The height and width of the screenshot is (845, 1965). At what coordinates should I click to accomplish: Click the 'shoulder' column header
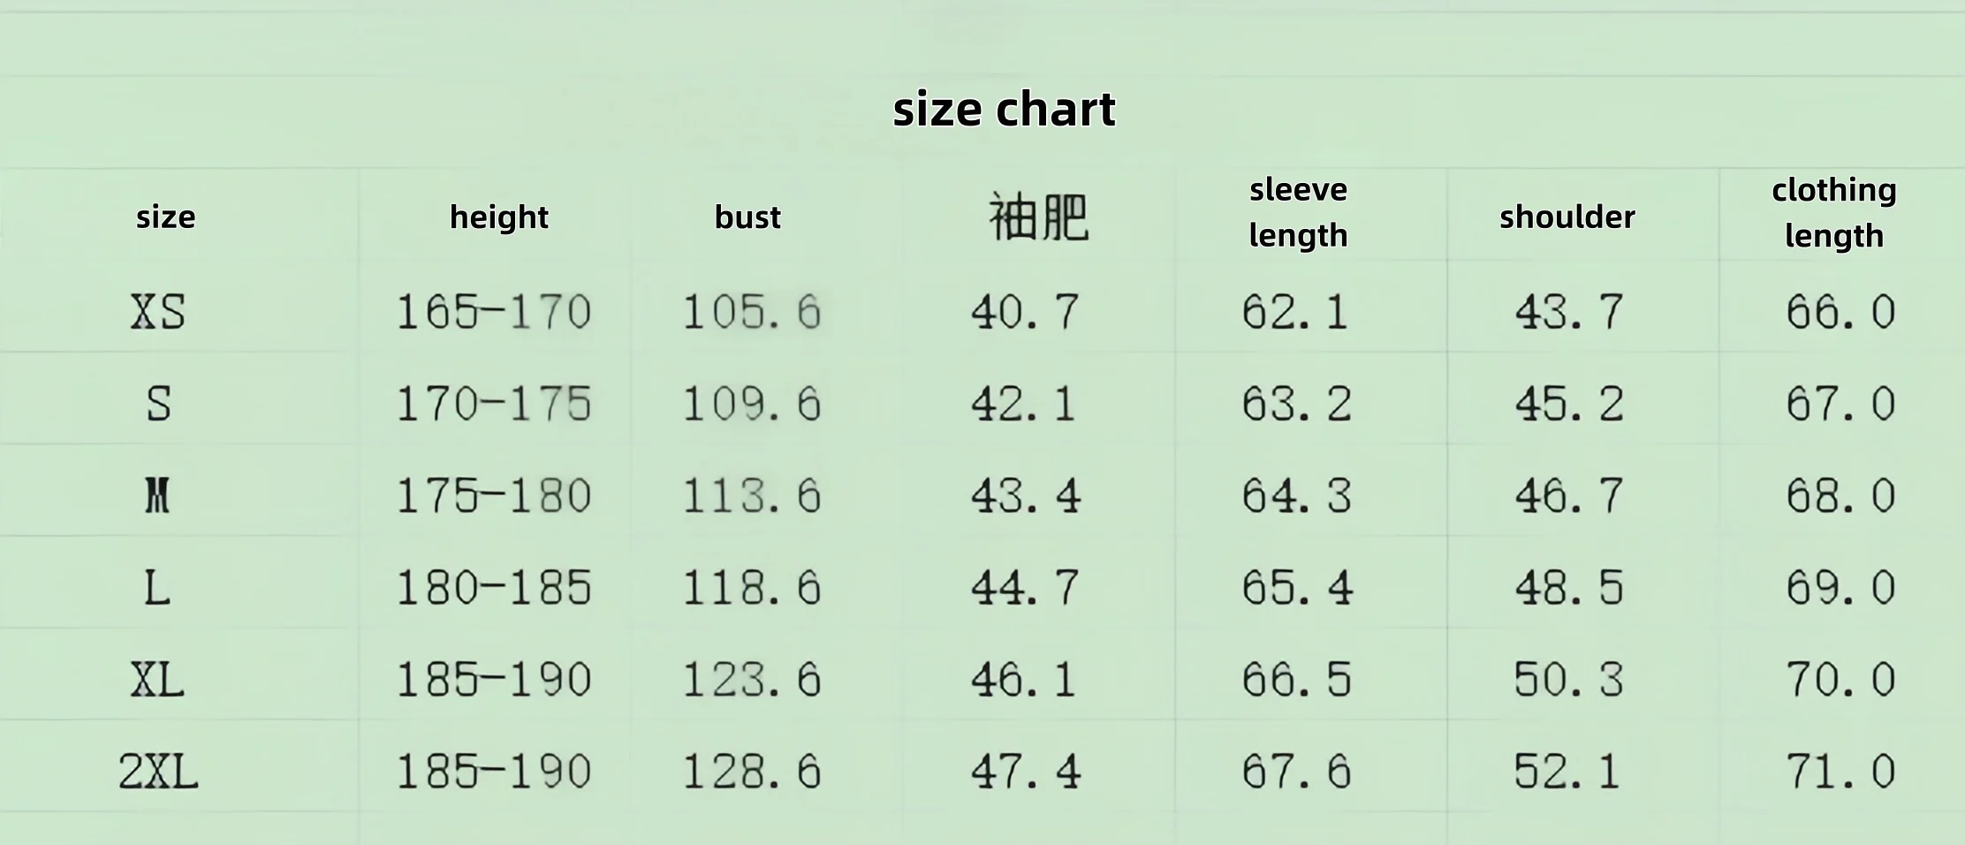pyautogui.click(x=1567, y=217)
